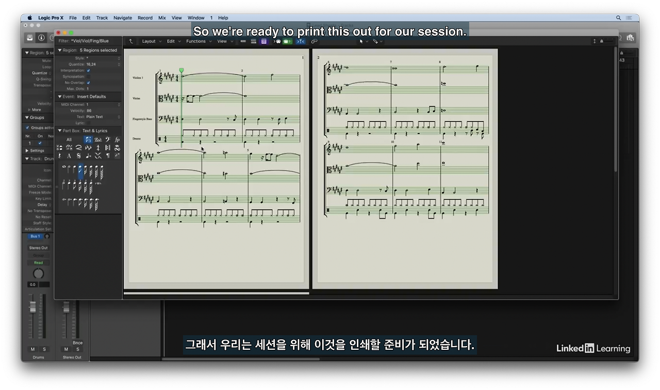Open the Functions dropdown menu

click(199, 41)
